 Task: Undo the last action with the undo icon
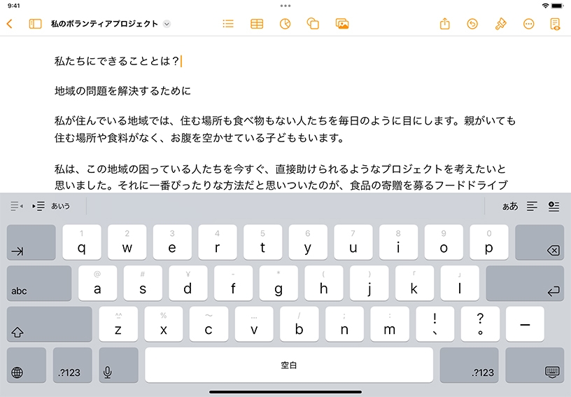point(472,24)
